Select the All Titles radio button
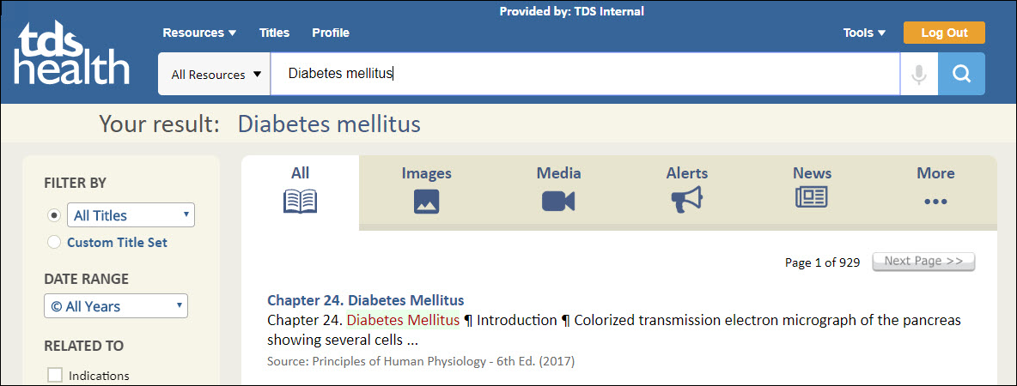 click(54, 215)
